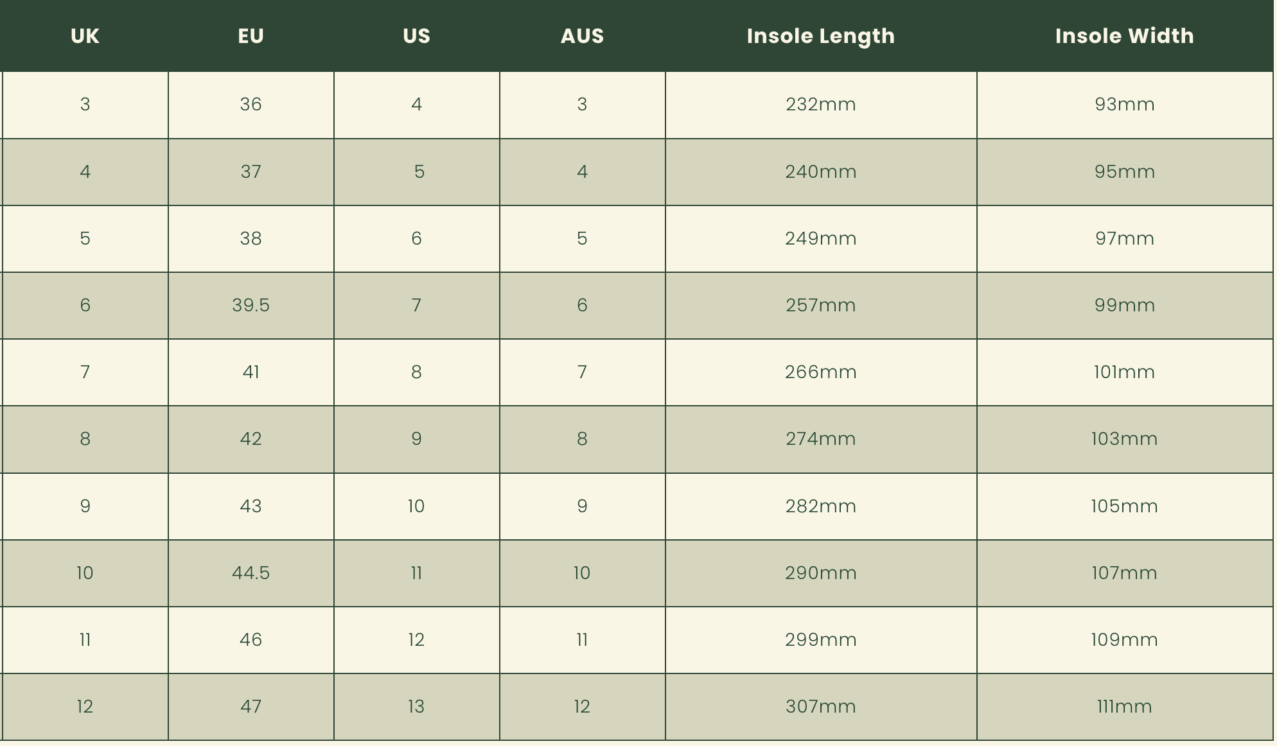The image size is (1277, 746).
Task: Click the 103mm insole width cell
Action: pyautogui.click(x=1124, y=439)
